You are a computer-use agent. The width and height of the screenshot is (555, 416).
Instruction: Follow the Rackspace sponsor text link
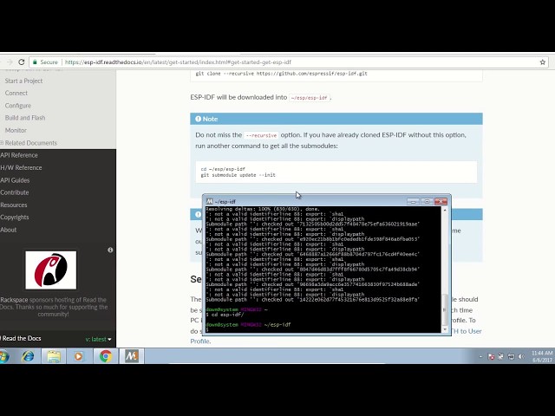tap(14, 300)
